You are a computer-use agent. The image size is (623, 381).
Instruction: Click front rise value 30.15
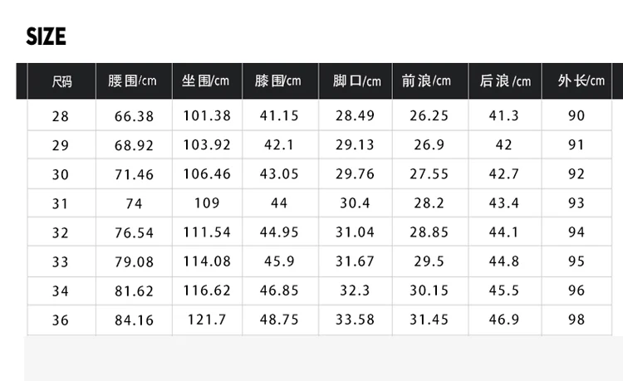pyautogui.click(x=429, y=291)
